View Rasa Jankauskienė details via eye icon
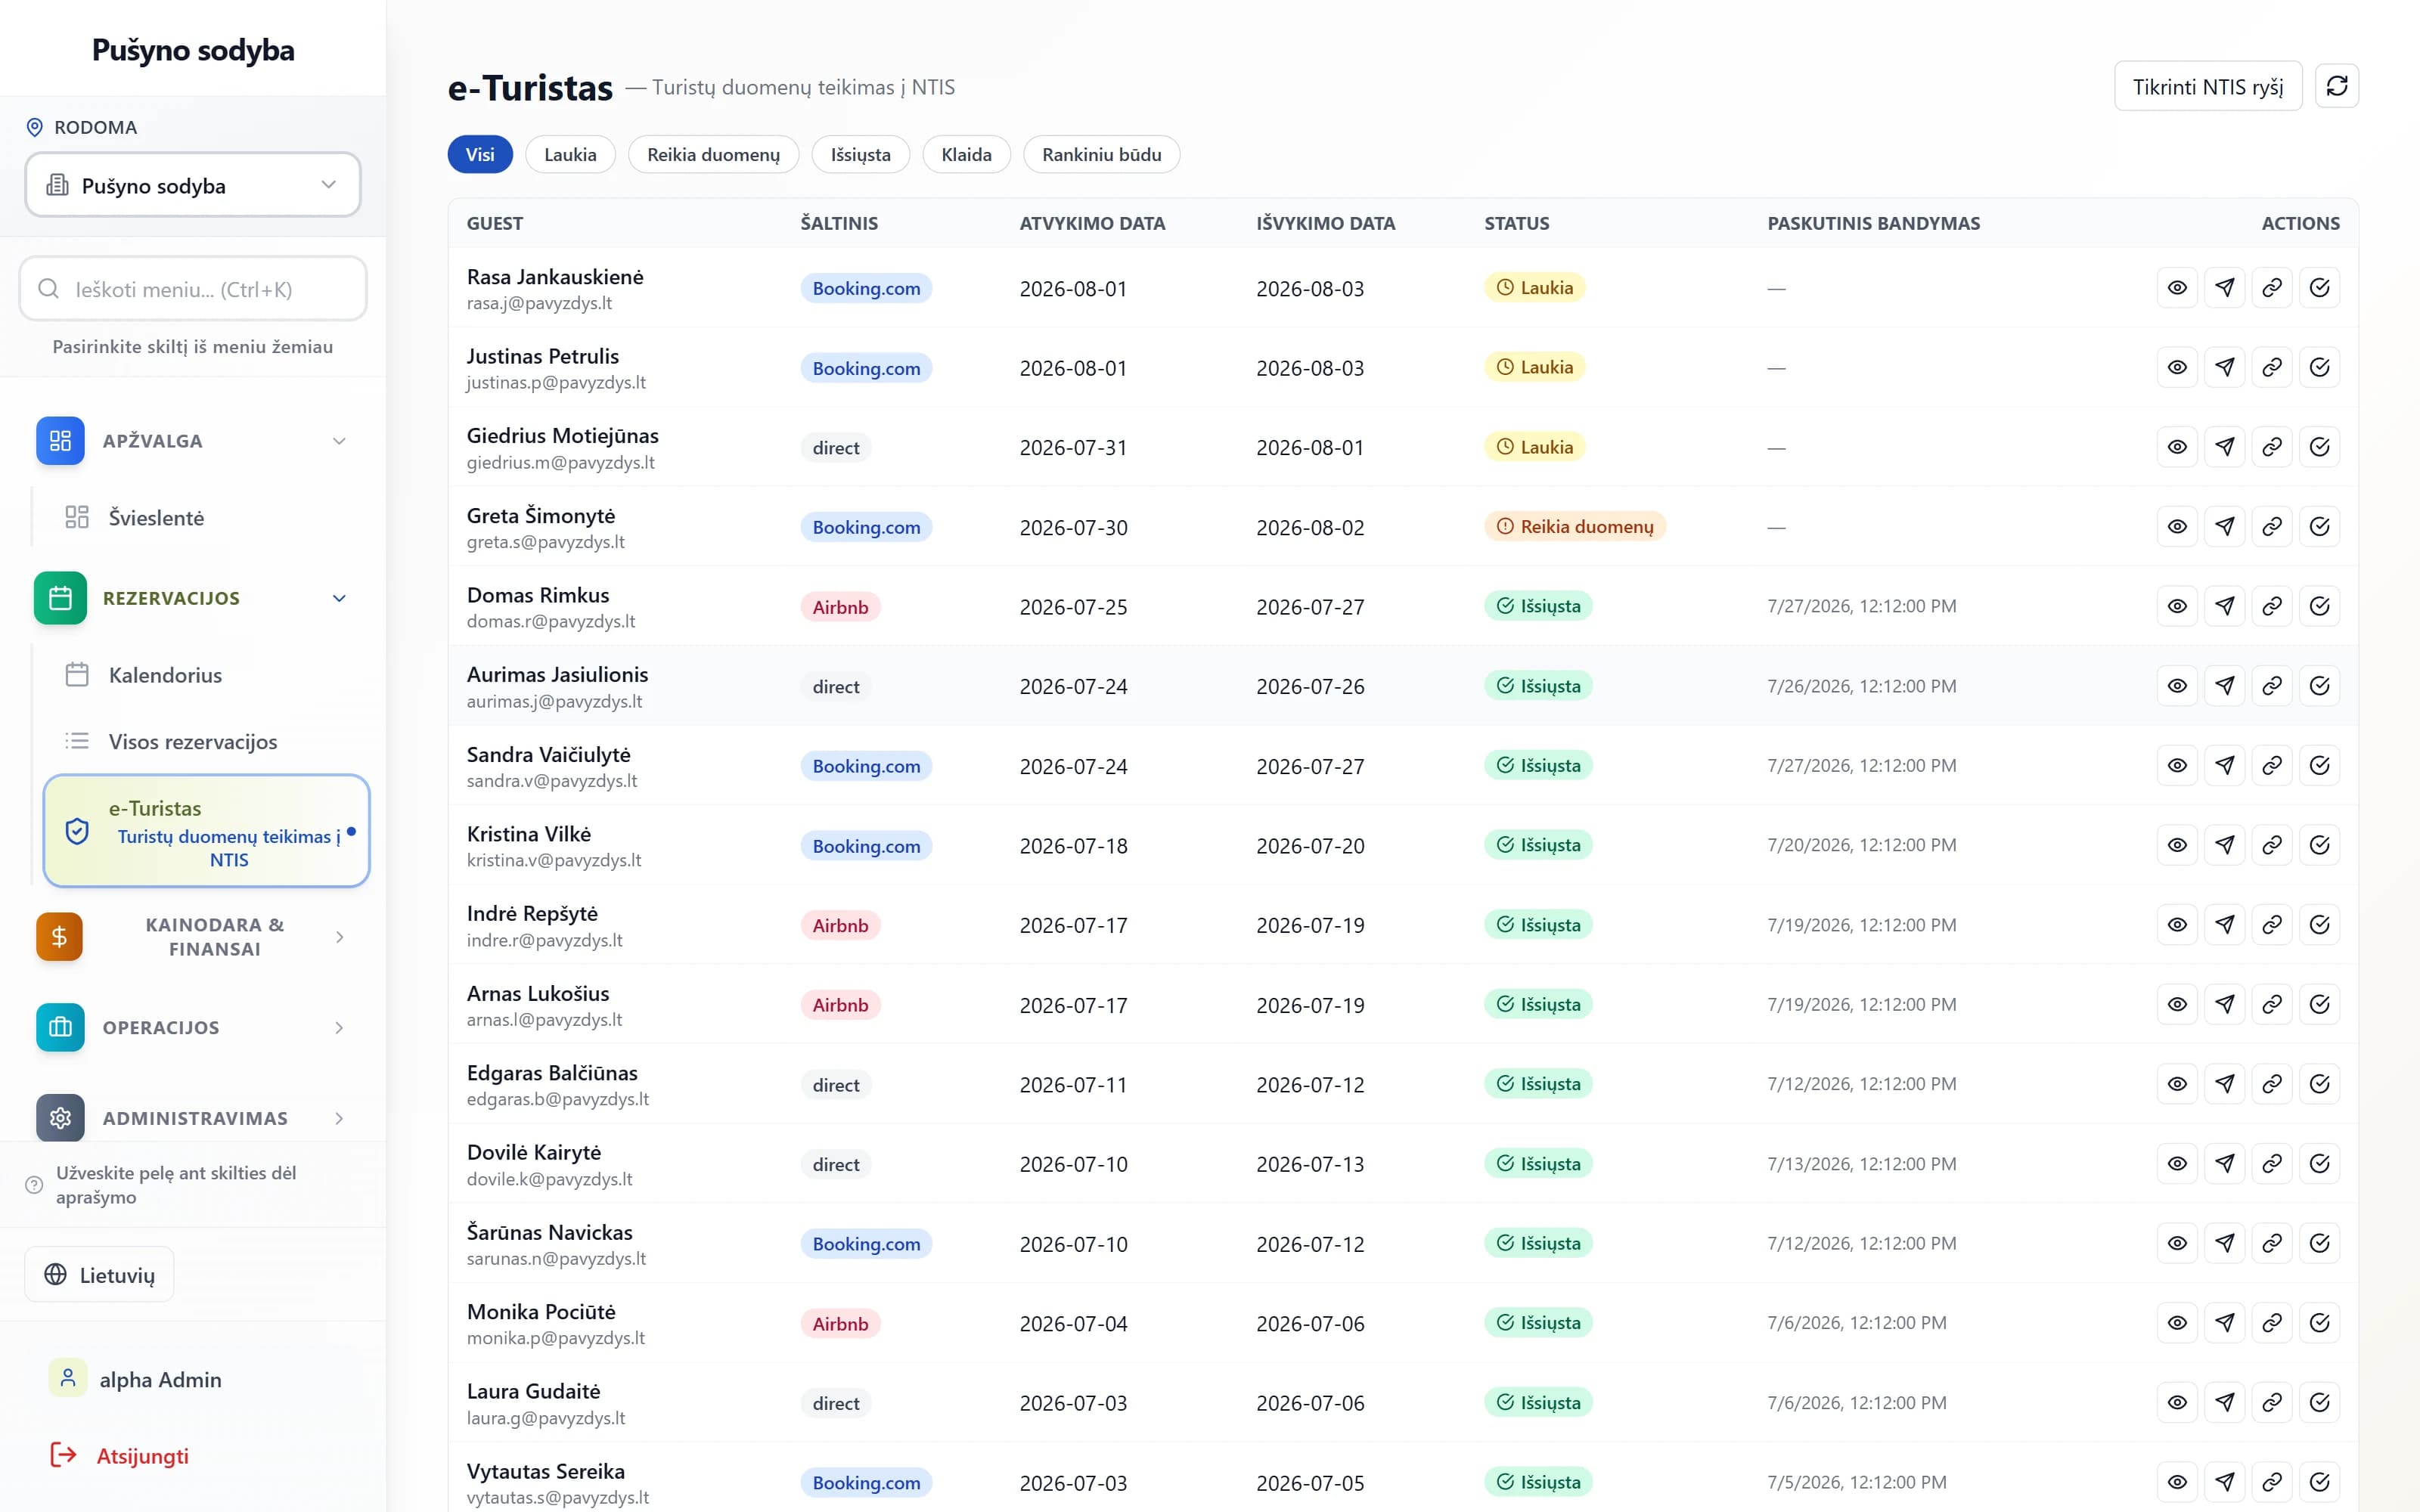The width and height of the screenshot is (2420, 1512). (2177, 288)
